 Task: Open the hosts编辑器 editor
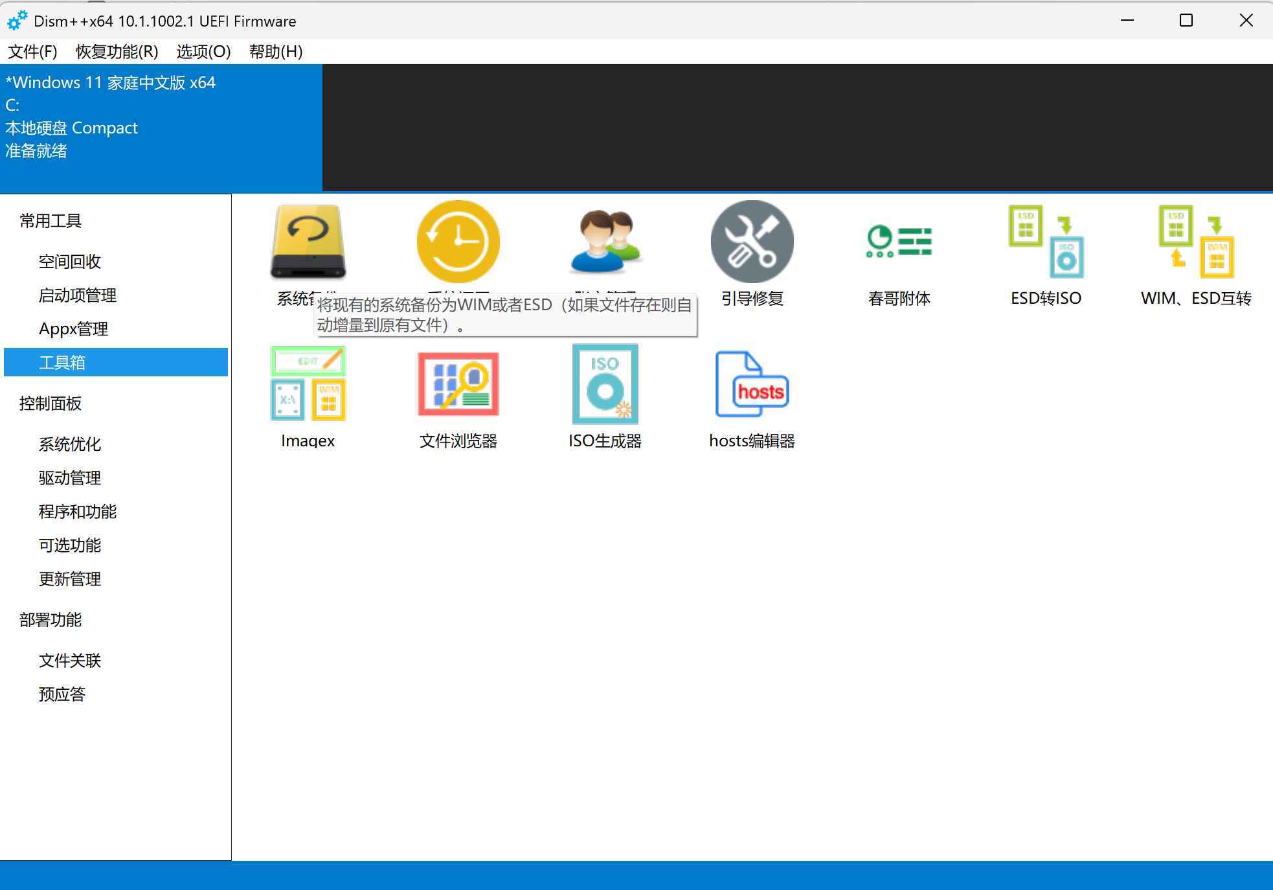pos(751,383)
